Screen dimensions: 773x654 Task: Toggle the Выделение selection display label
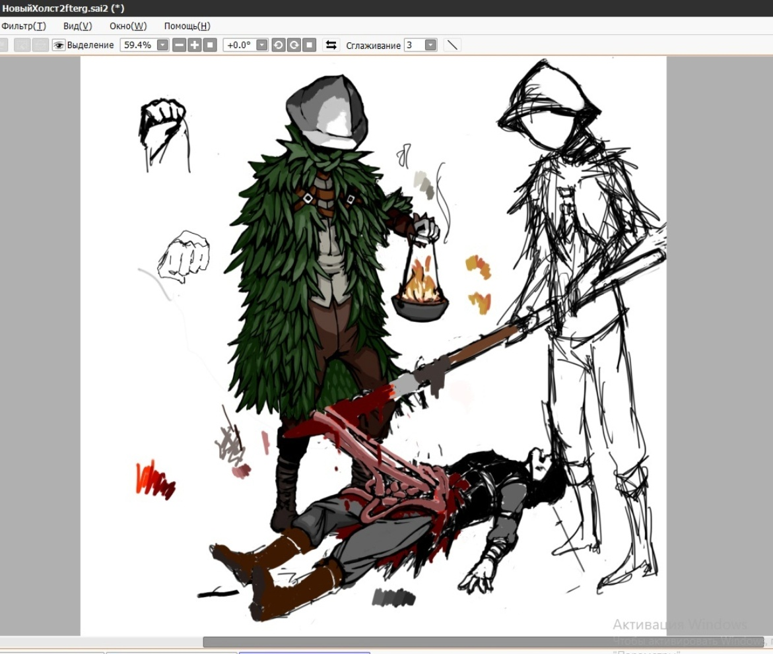(90, 45)
